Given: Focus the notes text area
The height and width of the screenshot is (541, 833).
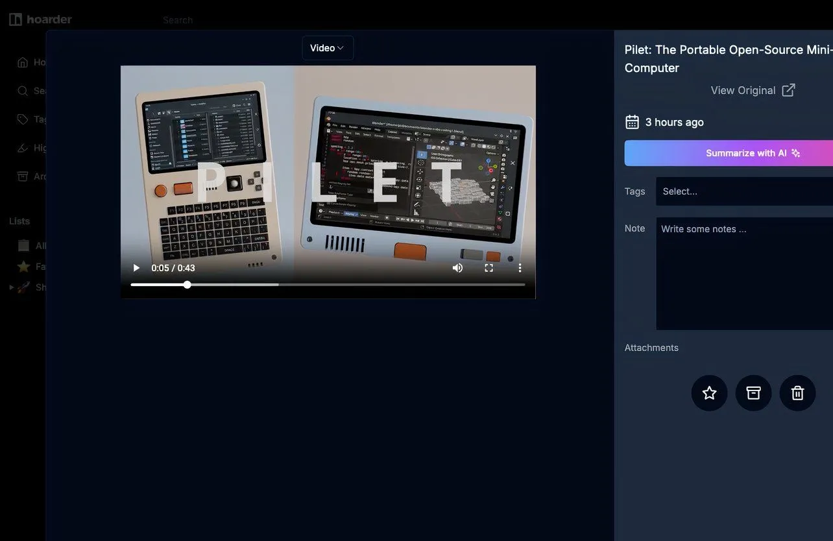Looking at the screenshot, I should click(744, 274).
